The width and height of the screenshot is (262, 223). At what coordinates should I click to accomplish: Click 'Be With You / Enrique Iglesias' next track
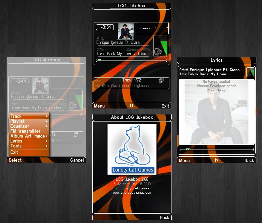122,86
